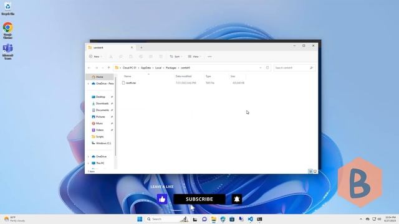Open Desktop quick access folder

click(100, 97)
